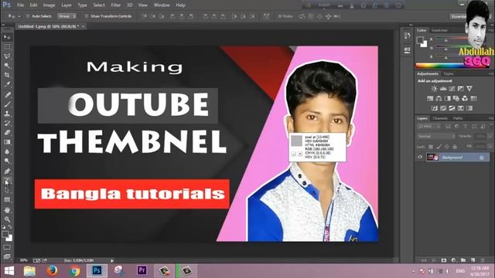Viewport: 495px width, 278px height.
Task: Open the blend mode Normal dropdown
Action: [x=436, y=137]
